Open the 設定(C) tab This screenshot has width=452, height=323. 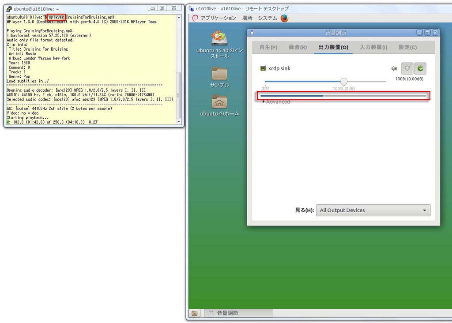click(407, 47)
